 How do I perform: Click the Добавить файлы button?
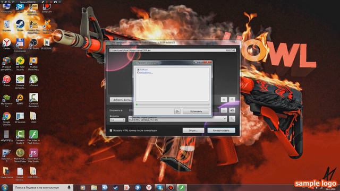tap(122, 100)
